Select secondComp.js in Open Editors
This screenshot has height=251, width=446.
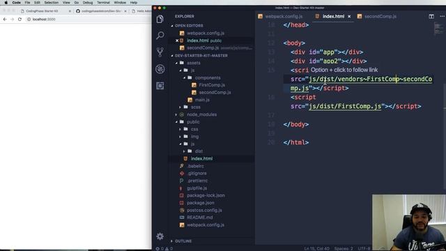pyautogui.click(x=203, y=48)
